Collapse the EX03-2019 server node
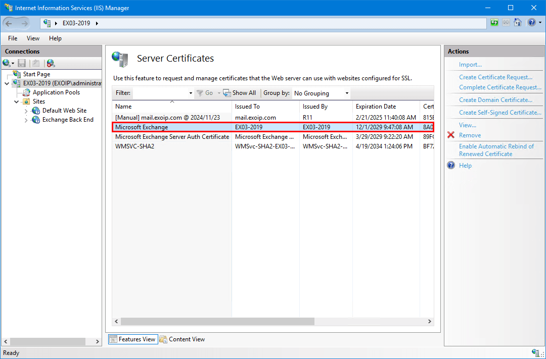The image size is (546, 359). click(x=7, y=83)
